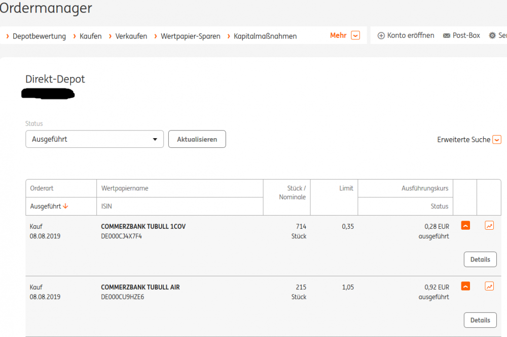Click the Post-Box envelope icon
Screen dimensions: 507x337
click(447, 35)
